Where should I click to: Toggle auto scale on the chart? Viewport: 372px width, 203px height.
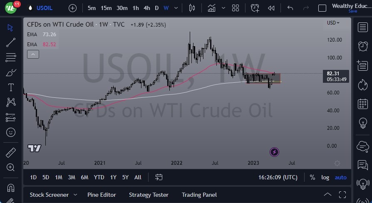(340, 177)
